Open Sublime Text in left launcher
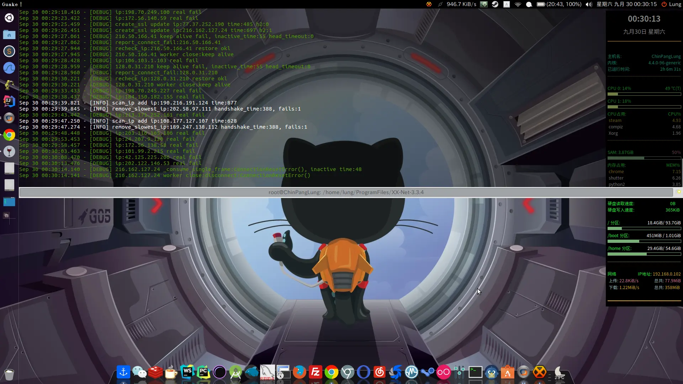Image resolution: width=683 pixels, height=384 pixels. 9,51
